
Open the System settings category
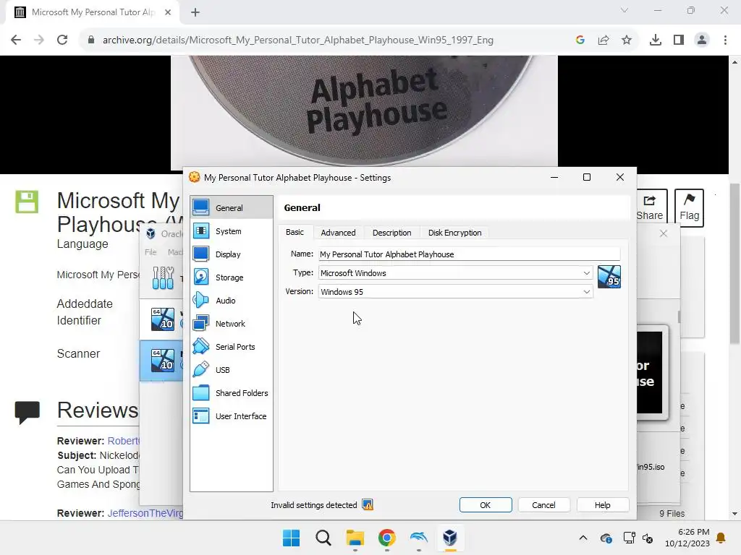[x=231, y=231]
